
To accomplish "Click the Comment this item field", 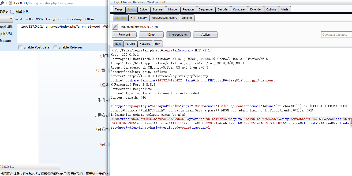I will coord(336,35).
